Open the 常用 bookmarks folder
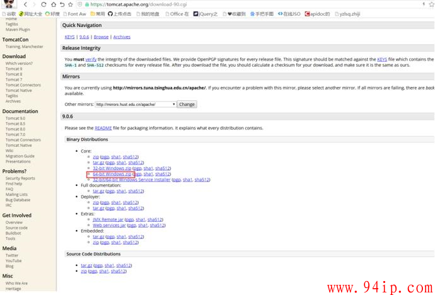This screenshot has width=435, height=295. click(x=98, y=14)
